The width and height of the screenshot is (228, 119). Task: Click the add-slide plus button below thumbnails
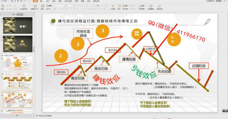[17, 116]
